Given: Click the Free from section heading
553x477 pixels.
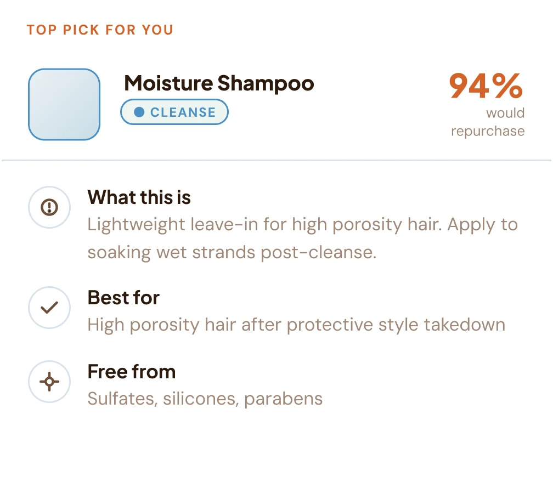Looking at the screenshot, I should [131, 372].
